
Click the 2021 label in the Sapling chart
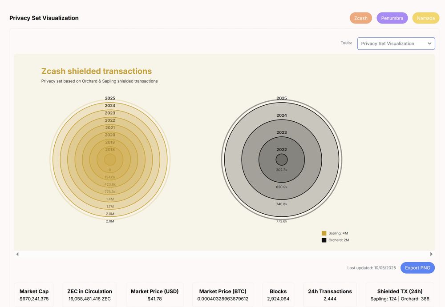coord(110,128)
